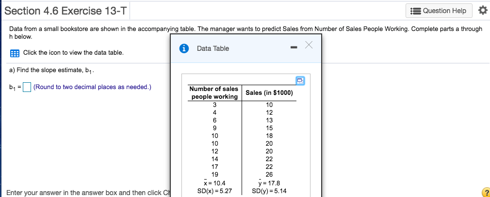Minimize the Data Table dialog
Screen dimensions: 490x197
tap(294, 48)
